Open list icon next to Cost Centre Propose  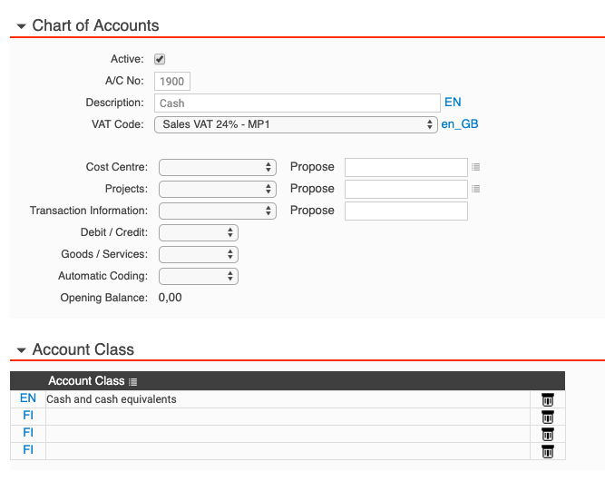coord(476,167)
